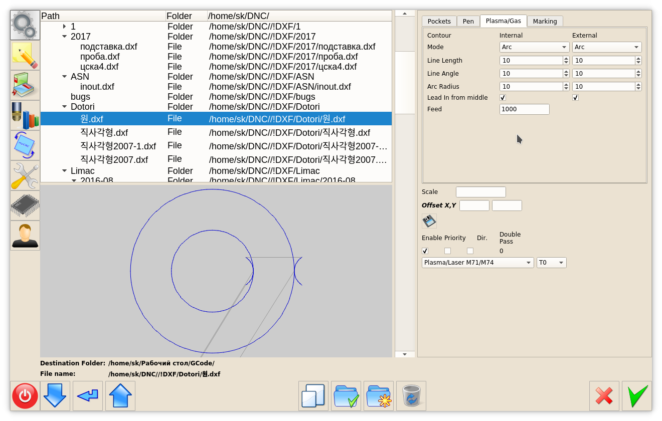Image resolution: width=662 pixels, height=421 pixels.
Task: Click the External Arc Radius stepper arrows
Action: tap(638, 87)
